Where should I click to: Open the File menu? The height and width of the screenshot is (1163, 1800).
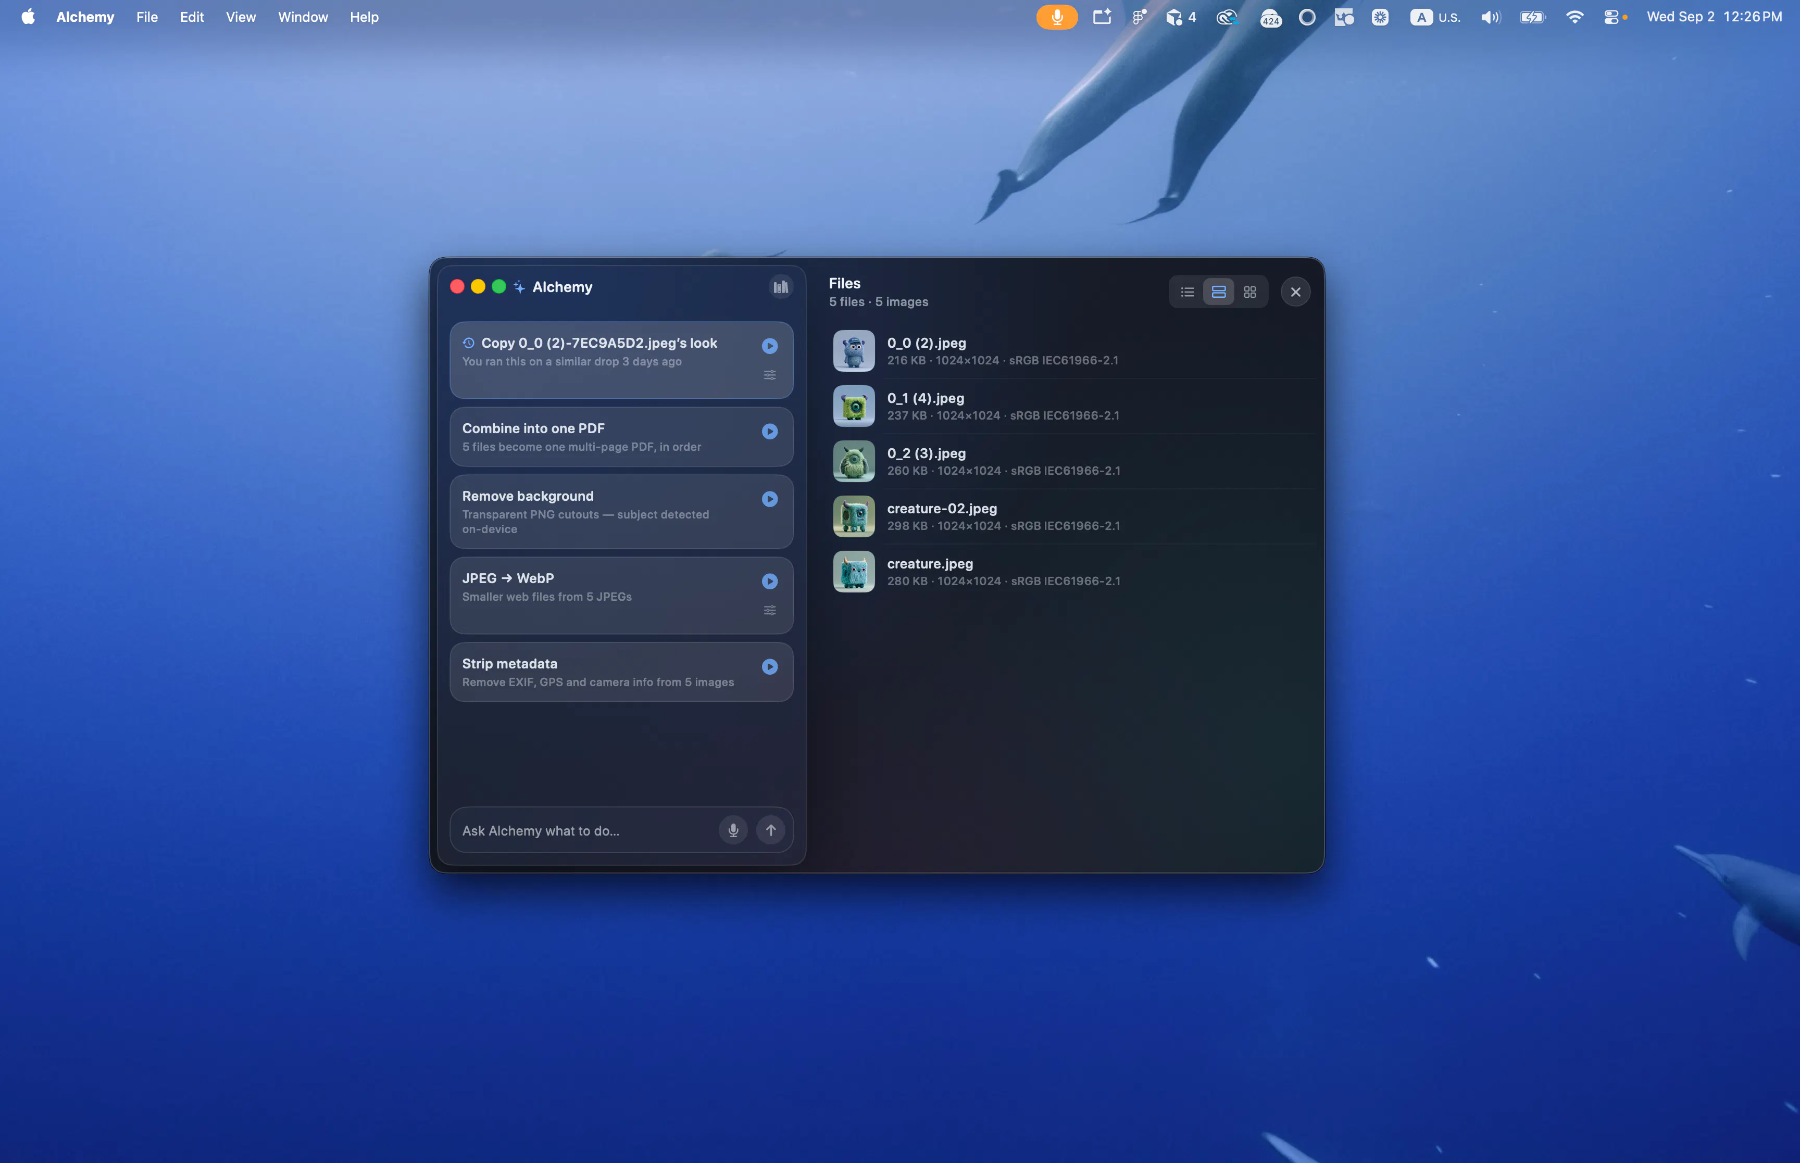(x=147, y=17)
